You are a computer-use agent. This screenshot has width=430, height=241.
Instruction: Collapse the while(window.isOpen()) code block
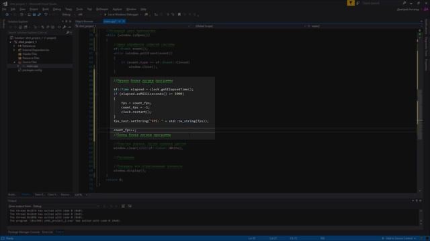97,35
